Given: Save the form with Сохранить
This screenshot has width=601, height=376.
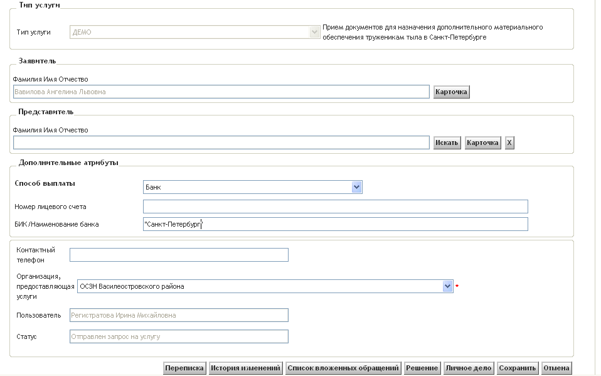Looking at the screenshot, I should click(518, 368).
